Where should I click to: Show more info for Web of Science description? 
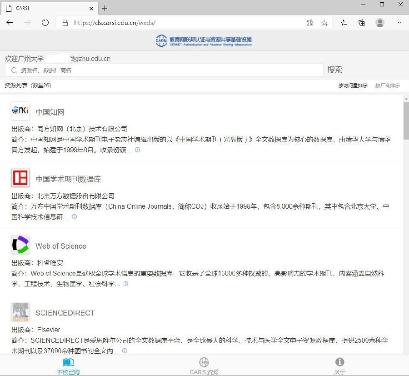[x=126, y=284]
